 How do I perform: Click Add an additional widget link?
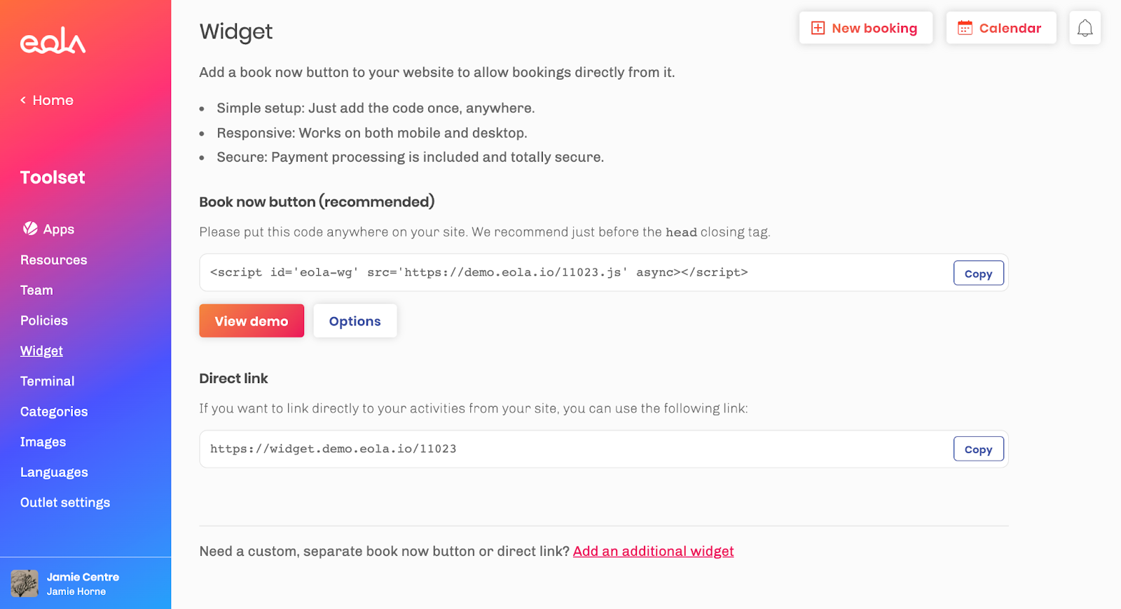point(654,551)
